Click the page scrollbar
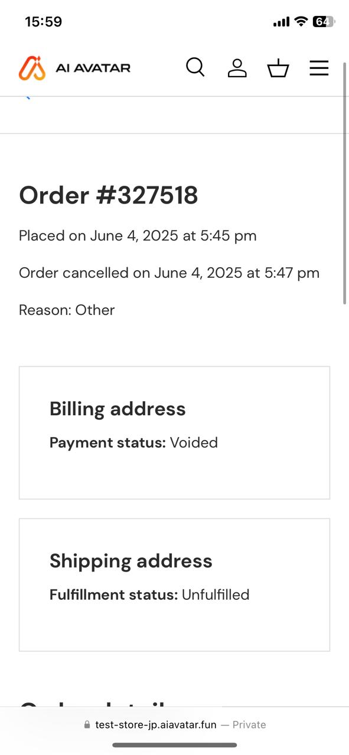 (x=345, y=183)
